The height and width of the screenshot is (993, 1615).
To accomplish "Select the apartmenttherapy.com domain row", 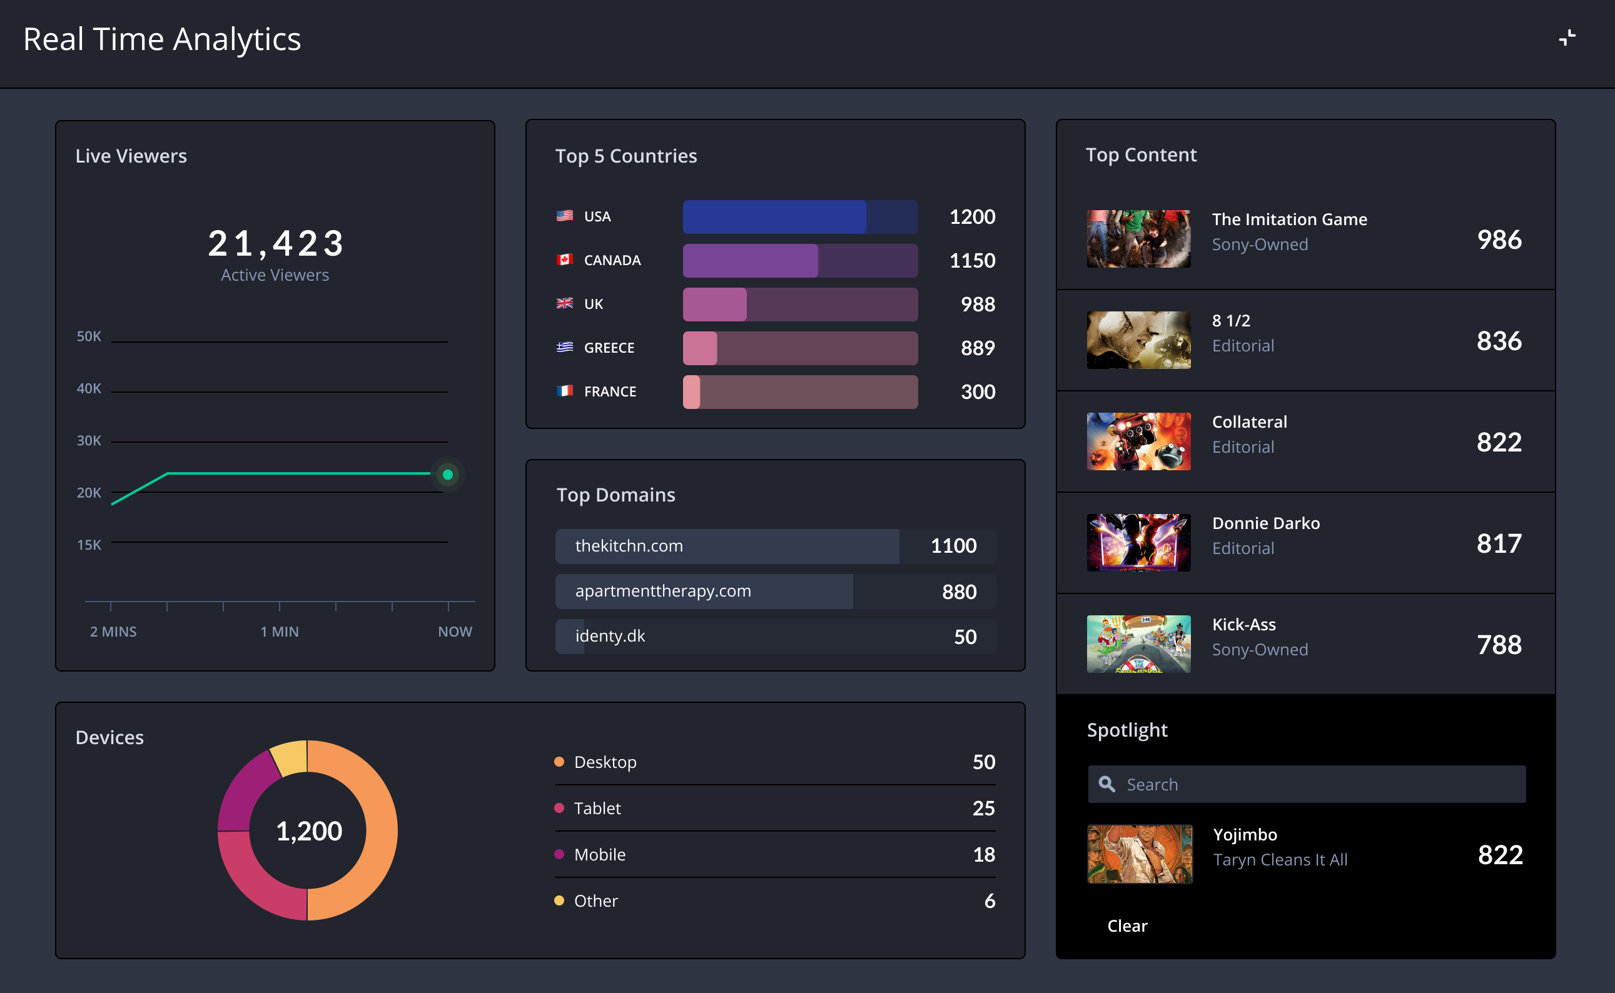I will click(775, 591).
